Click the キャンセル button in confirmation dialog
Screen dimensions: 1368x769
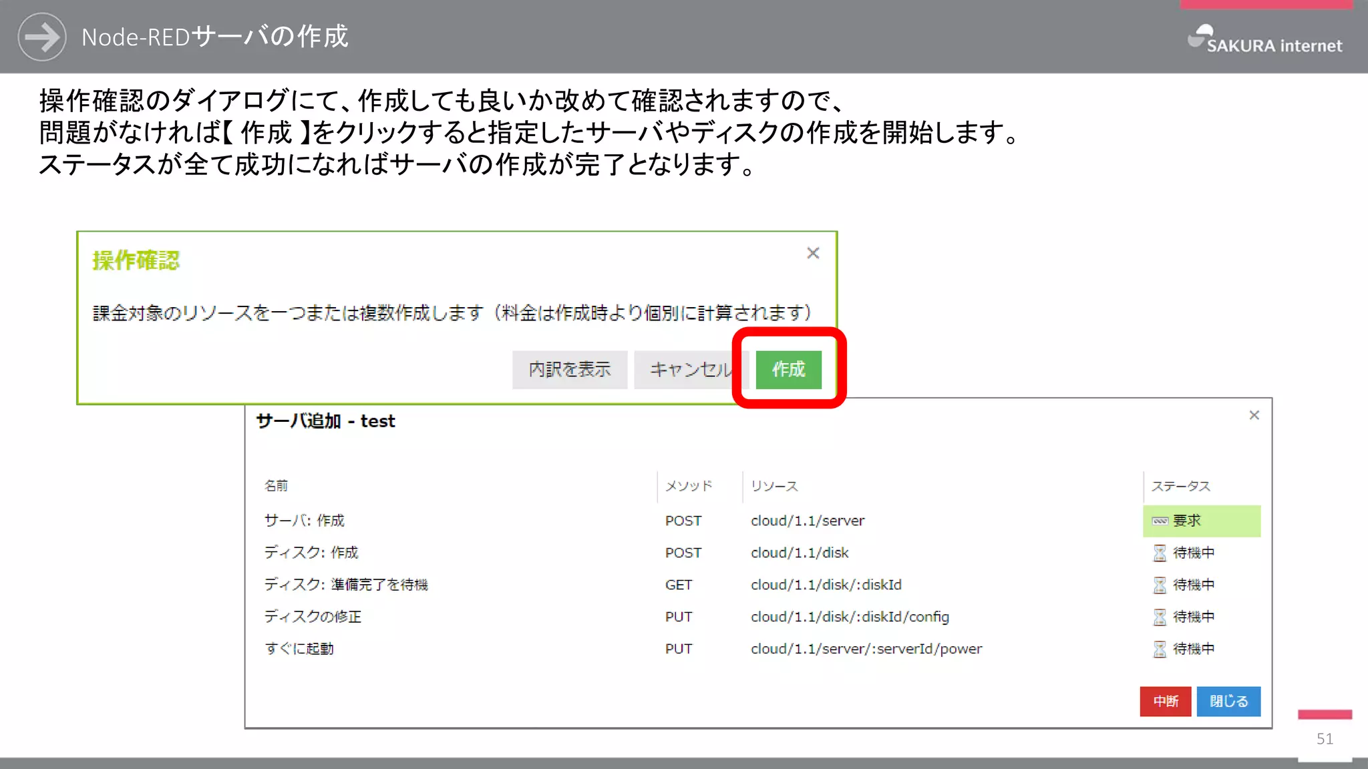coord(691,369)
